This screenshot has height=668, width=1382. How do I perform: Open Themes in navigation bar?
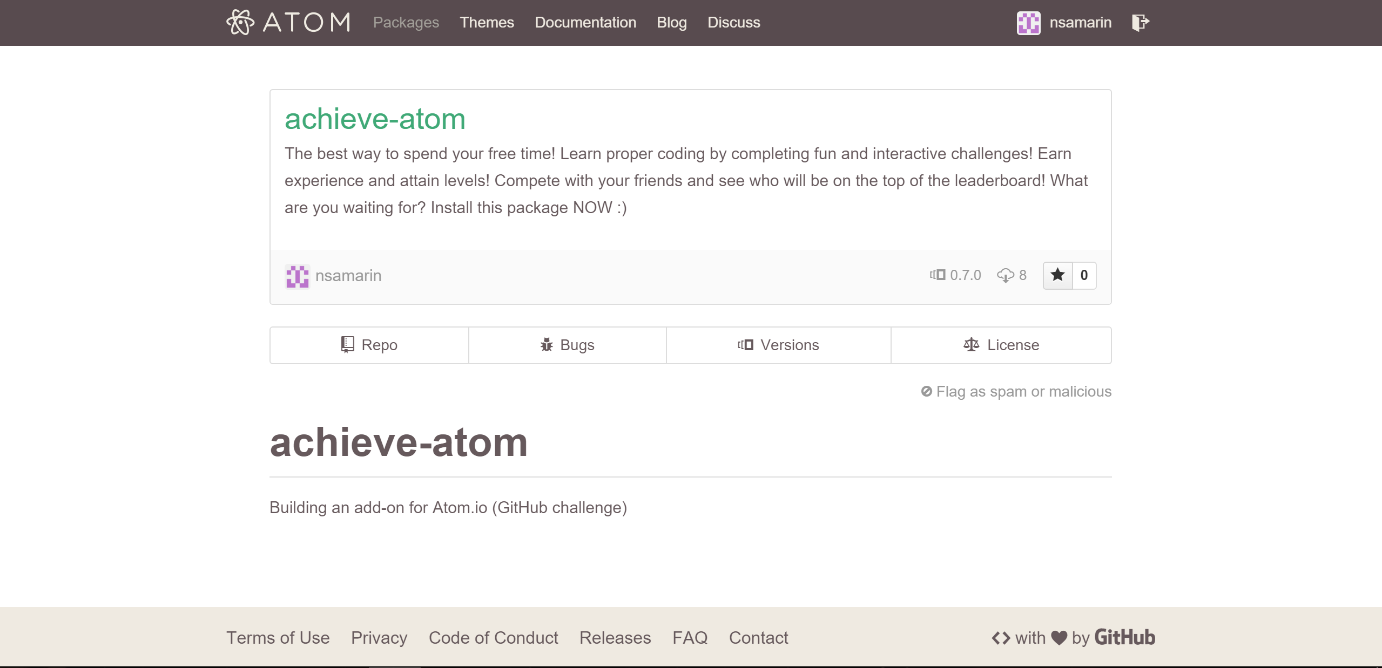pyautogui.click(x=487, y=22)
